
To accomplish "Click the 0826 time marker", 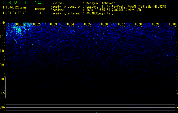I will tap(104, 24).
